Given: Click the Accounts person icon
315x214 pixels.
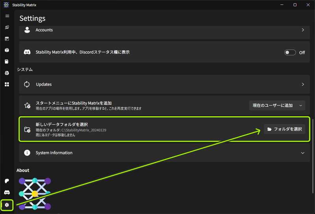Looking at the screenshot, I should click(27, 30).
